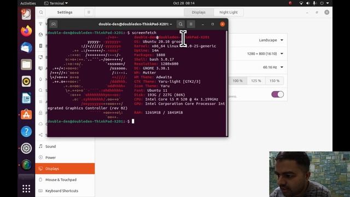
Task: Select 150 % display scale
Action: (x=275, y=80)
